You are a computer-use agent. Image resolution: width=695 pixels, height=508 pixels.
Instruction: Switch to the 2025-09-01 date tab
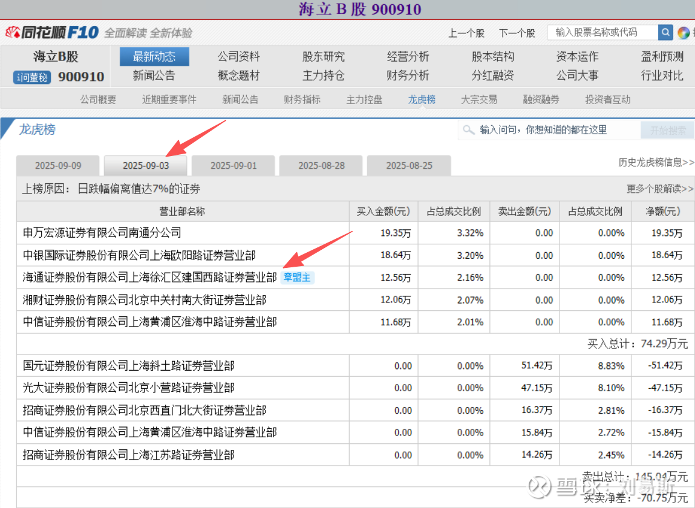coord(233,166)
